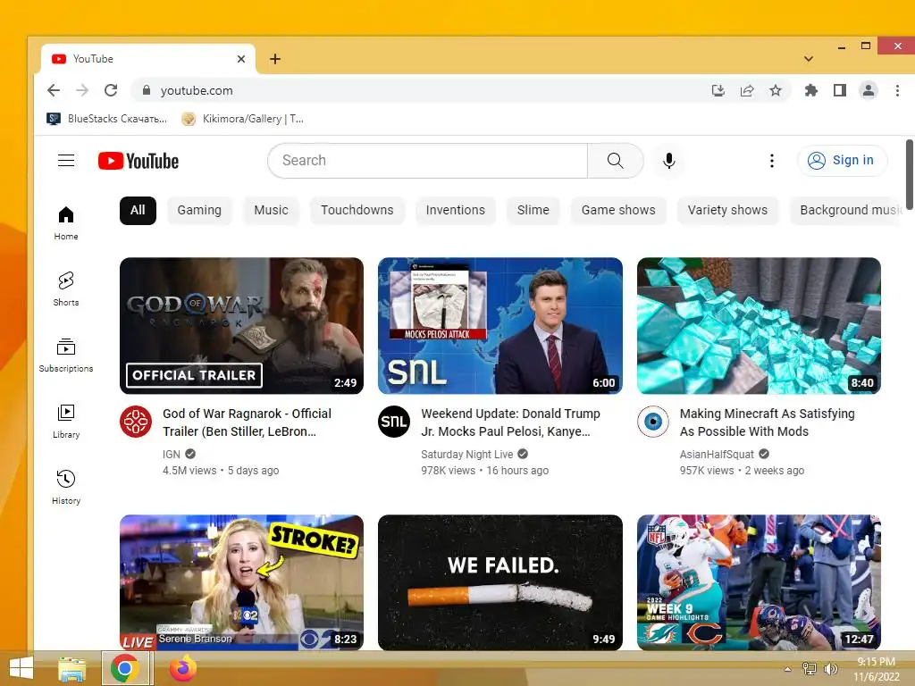This screenshot has height=686, width=915.
Task: Open the Weekend Update video title
Action: (x=510, y=422)
